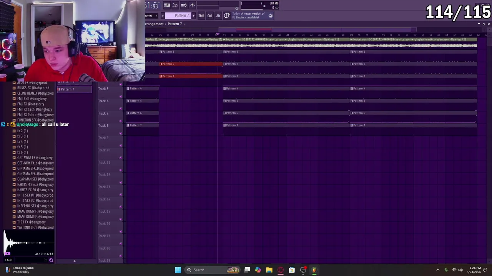Screen dimensions: 492x276
Task: Show hidden tray icons chevron
Action: (438, 270)
